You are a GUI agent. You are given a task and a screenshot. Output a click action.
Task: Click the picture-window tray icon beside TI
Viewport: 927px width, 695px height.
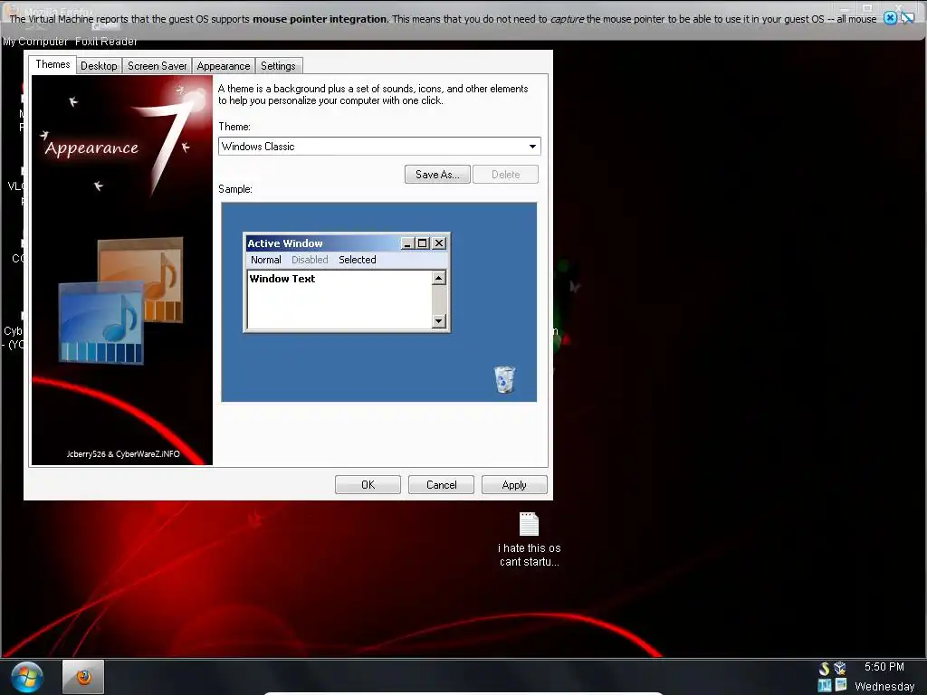pos(841,686)
